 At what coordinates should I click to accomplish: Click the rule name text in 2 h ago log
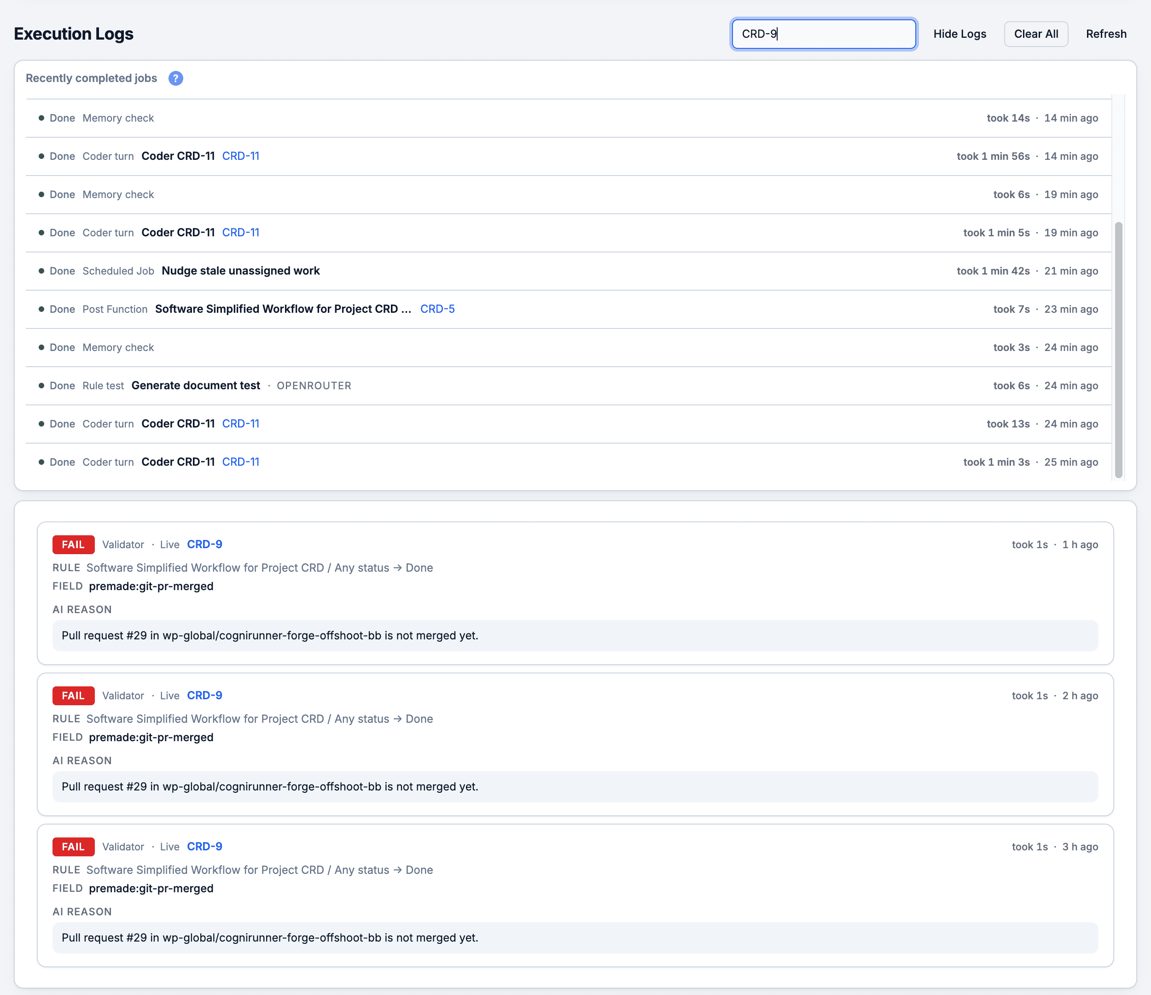click(259, 719)
